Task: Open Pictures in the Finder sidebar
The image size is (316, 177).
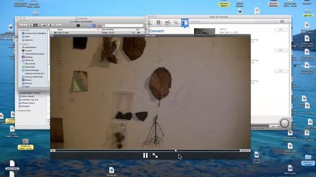Action: coord(27,83)
